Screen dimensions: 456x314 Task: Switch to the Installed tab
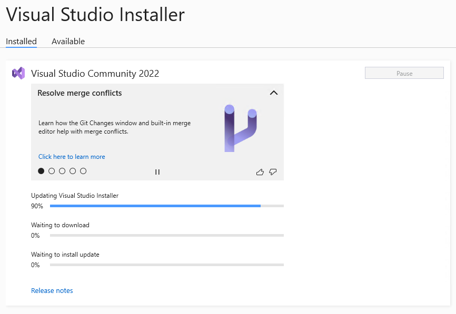tap(21, 41)
